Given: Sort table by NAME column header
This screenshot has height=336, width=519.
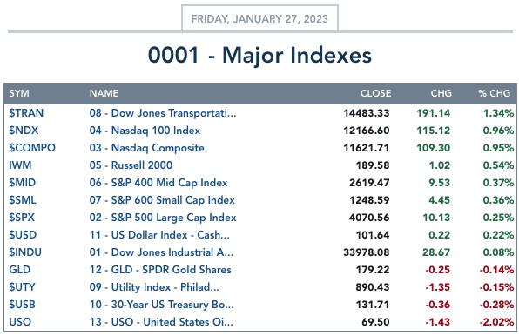Looking at the screenshot, I should click(104, 93).
